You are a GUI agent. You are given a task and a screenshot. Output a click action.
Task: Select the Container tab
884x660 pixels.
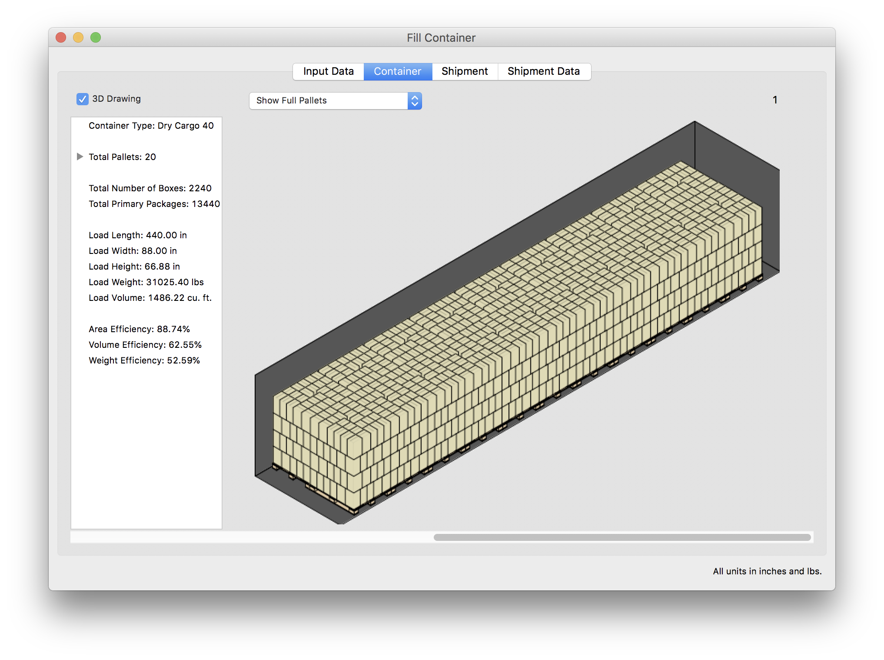(397, 71)
